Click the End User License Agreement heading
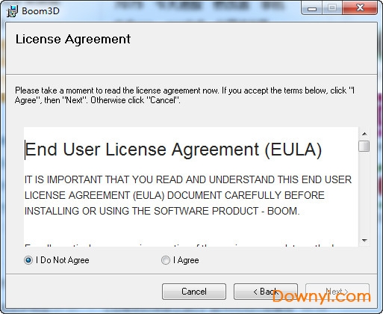383x314 pixels. coord(173,150)
